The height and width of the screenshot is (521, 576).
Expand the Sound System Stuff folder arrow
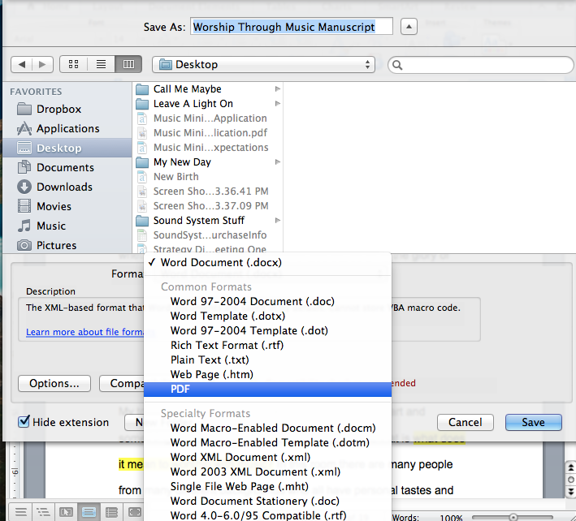(x=278, y=221)
